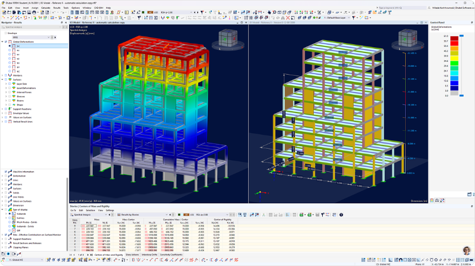Switch to the Sensitivity Coefficients tab

tap(171, 255)
